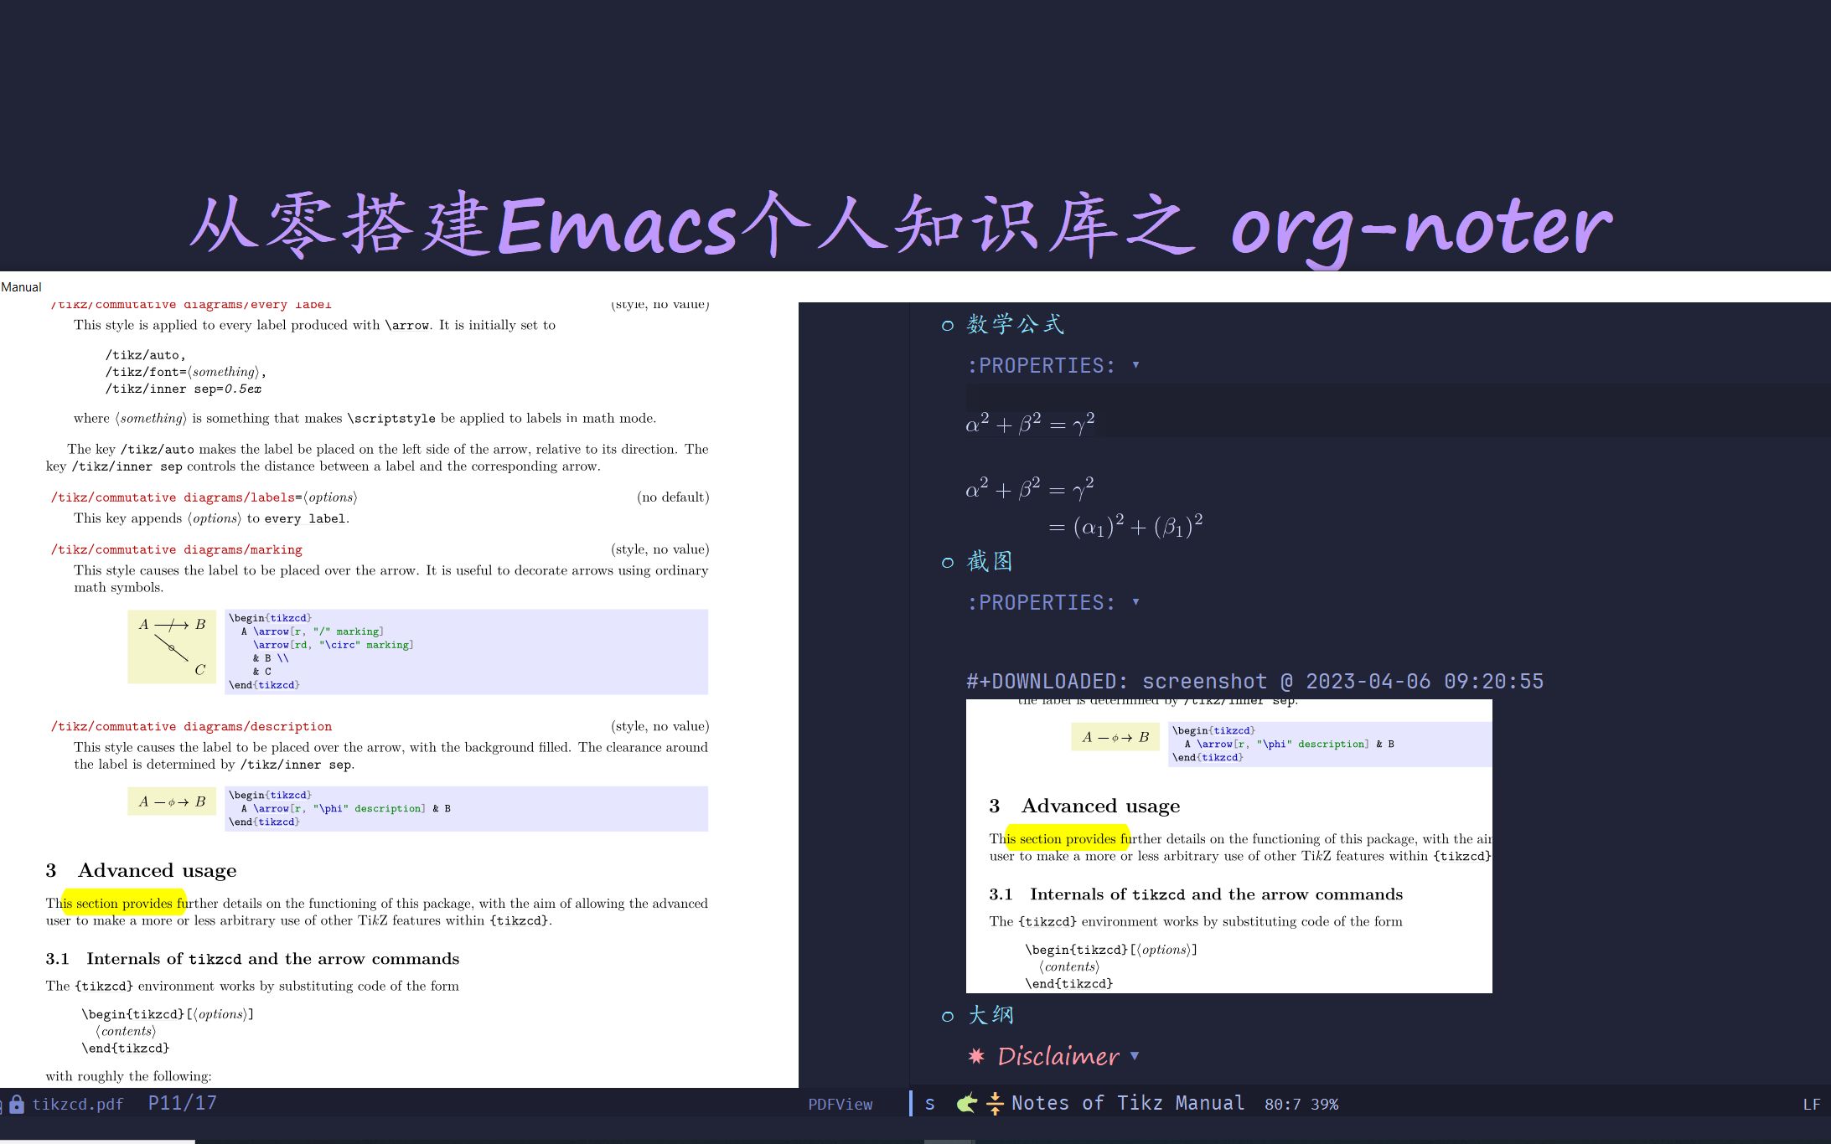Click the circle bullet beside 数学公式
The image size is (1831, 1144).
point(948,326)
